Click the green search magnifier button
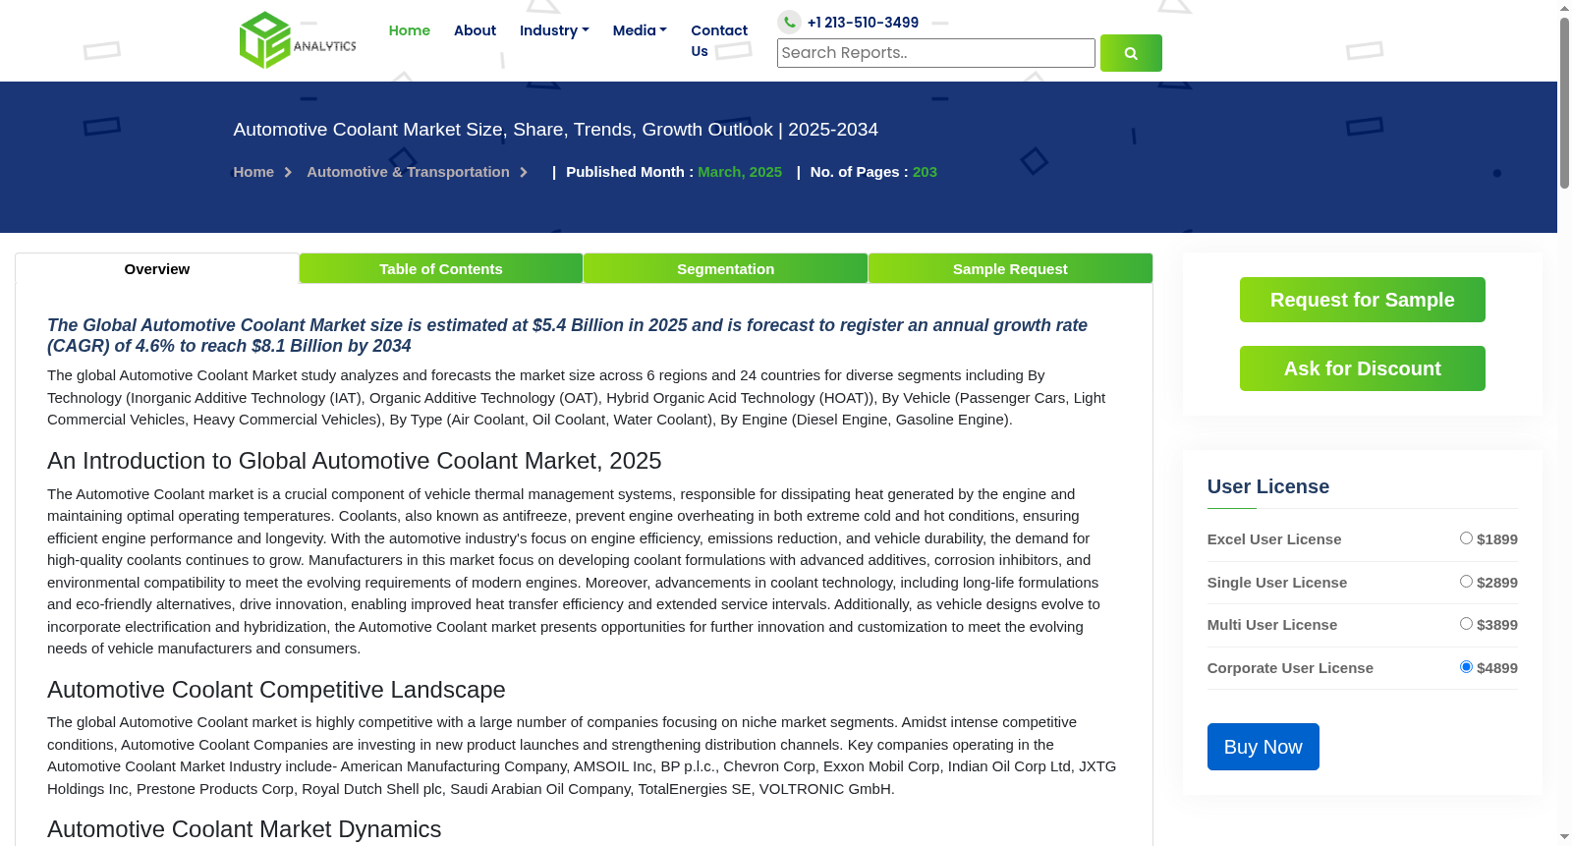The image size is (1572, 846). [1131, 53]
